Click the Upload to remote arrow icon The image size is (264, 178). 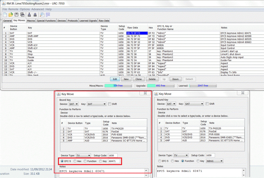point(35,15)
